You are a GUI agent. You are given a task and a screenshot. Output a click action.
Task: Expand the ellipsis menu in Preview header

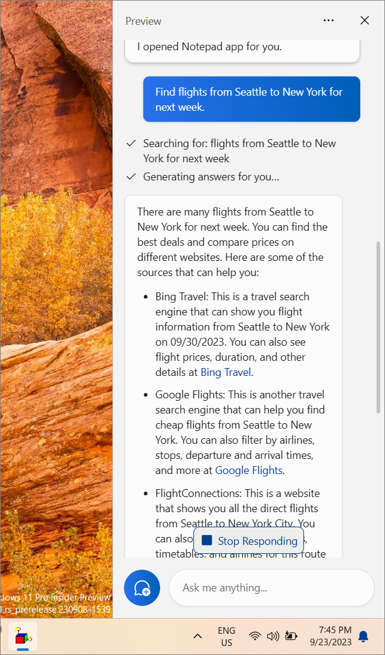(328, 20)
